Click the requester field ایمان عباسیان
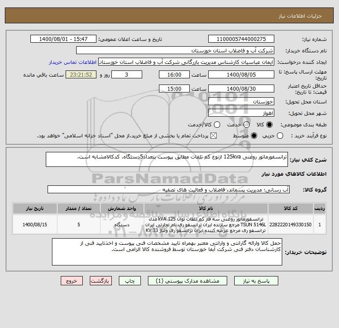The height and width of the screenshot is (328, 339). [186, 62]
